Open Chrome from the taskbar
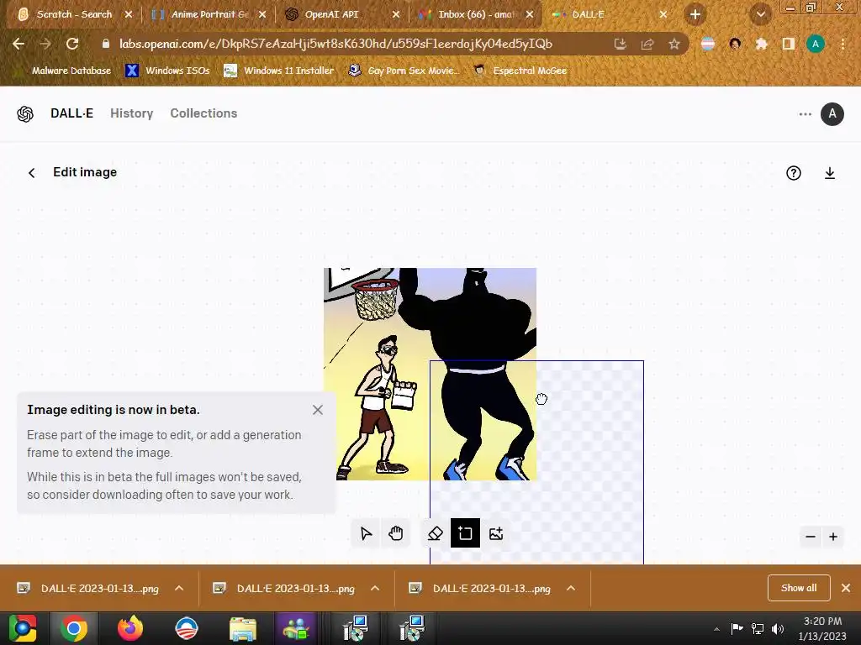 pyautogui.click(x=74, y=628)
